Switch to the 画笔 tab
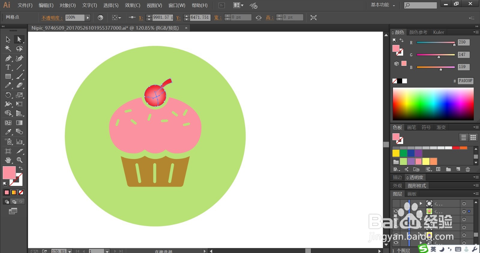The width and height of the screenshot is (480, 253). click(x=412, y=128)
